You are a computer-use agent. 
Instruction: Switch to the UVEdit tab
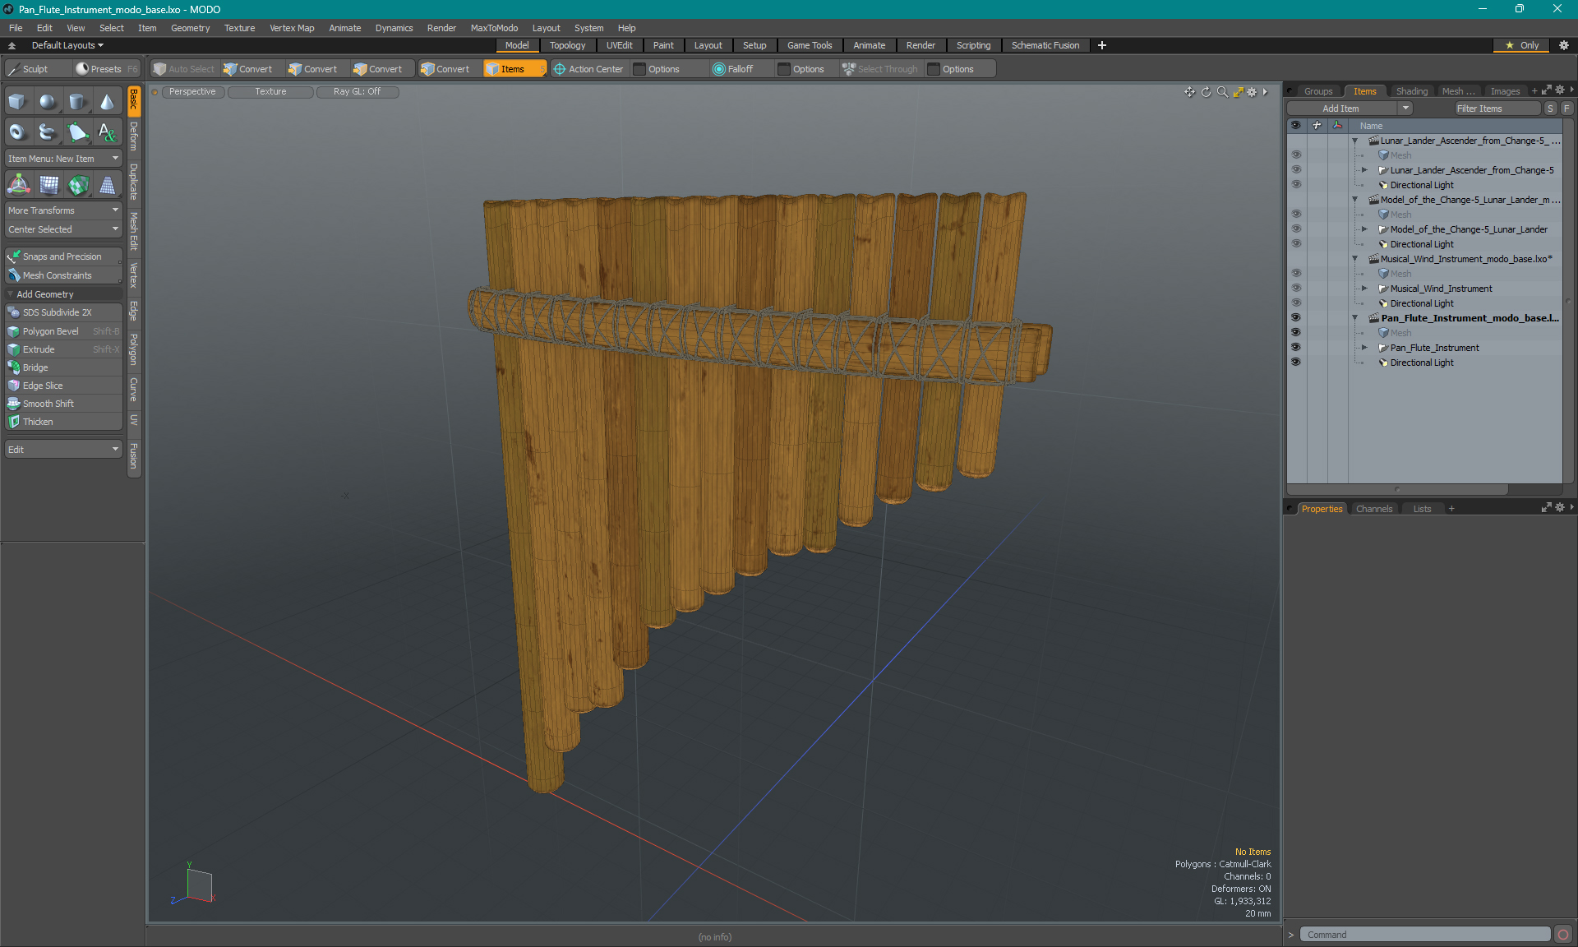pyautogui.click(x=618, y=45)
